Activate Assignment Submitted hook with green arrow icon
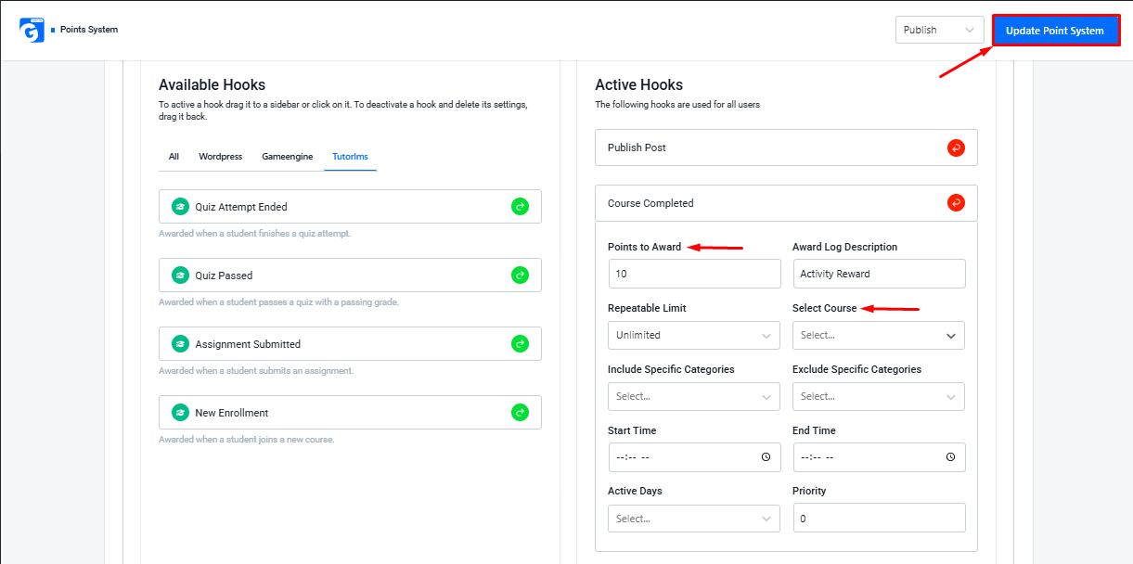 (520, 344)
